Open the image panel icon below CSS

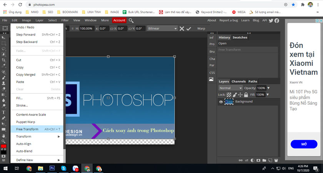tap(211, 79)
